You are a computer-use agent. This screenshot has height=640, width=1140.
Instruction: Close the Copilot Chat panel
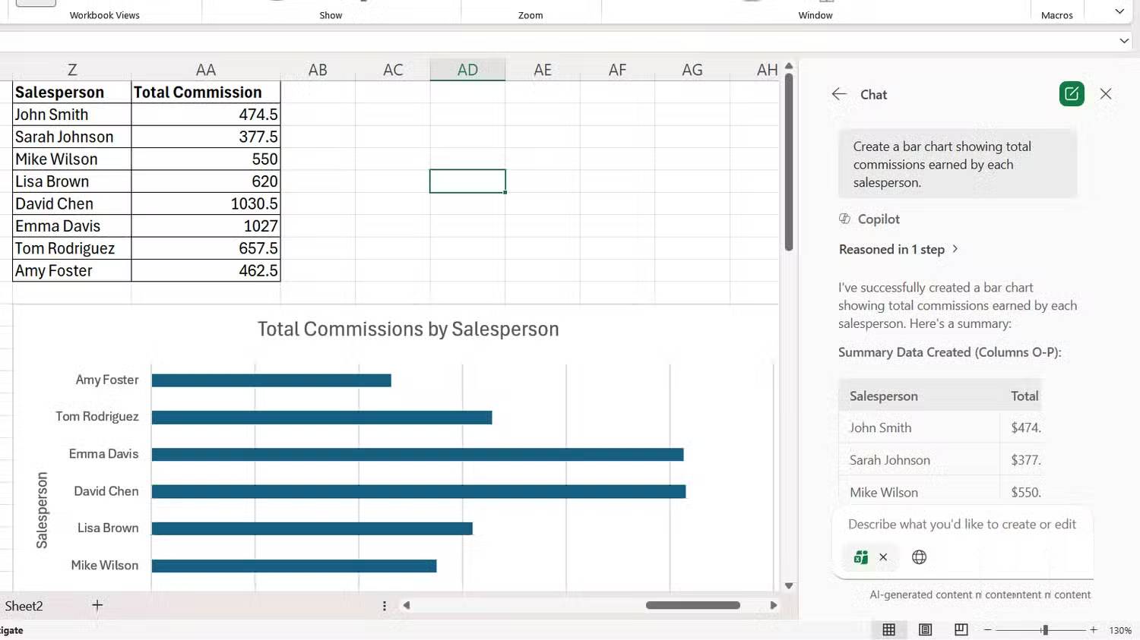coord(1106,93)
